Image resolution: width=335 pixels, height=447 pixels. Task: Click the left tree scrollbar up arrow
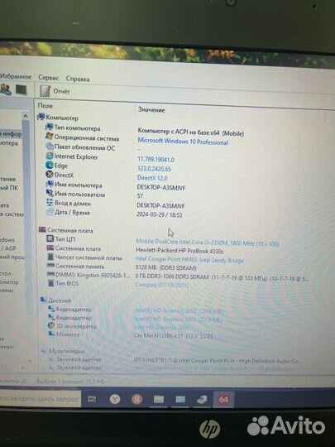pyautogui.click(x=26, y=116)
